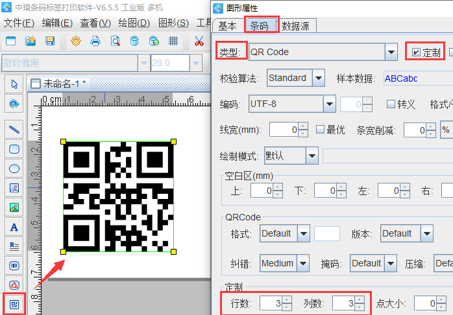This screenshot has width=453, height=315.
Task: Select the text tool letter A
Action: (14, 227)
